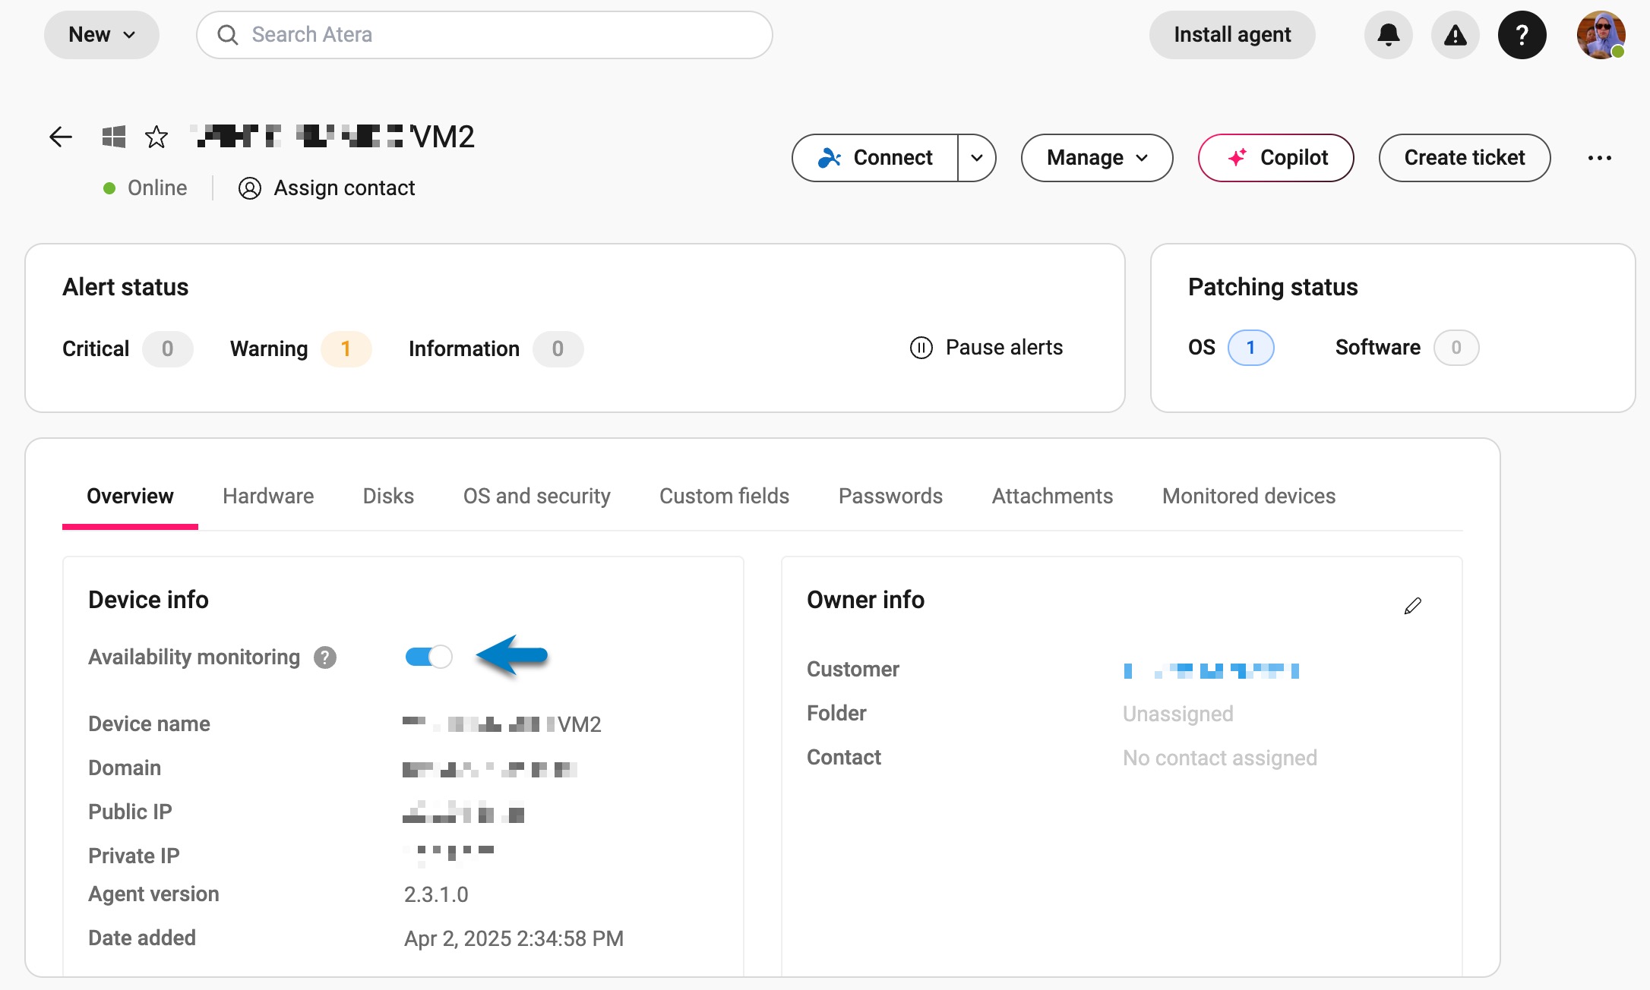The width and height of the screenshot is (1650, 990).
Task: Click the Device name value ending VM2
Action: (x=501, y=724)
